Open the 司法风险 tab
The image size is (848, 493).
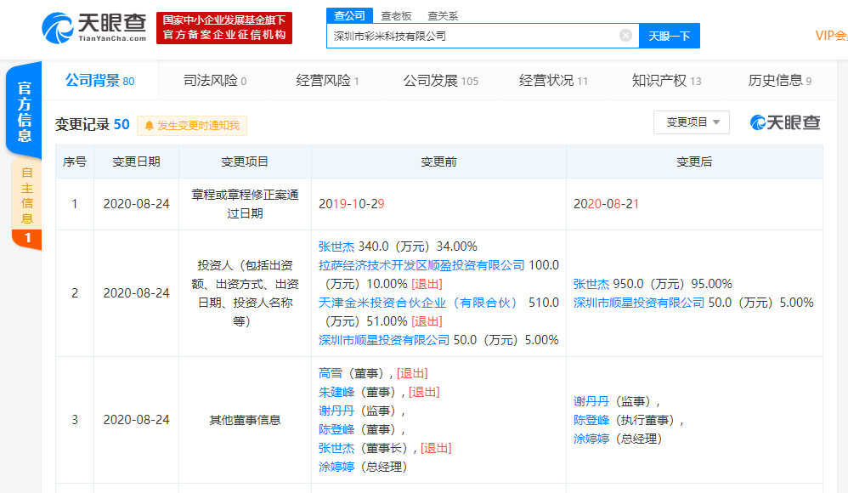point(215,81)
